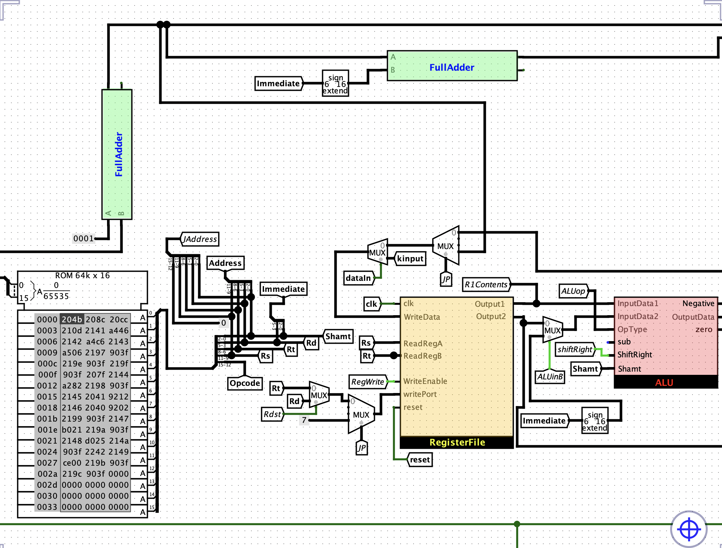Click ROM cell containing b021
This screenshot has width=722, height=548.
pyautogui.click(x=72, y=430)
